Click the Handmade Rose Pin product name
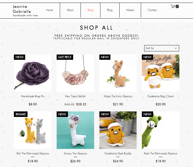This screenshot has width=193, height=167. pyautogui.click(x=33, y=96)
